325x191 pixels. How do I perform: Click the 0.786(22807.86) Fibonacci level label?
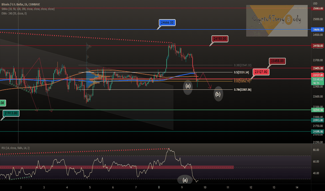(242, 90)
